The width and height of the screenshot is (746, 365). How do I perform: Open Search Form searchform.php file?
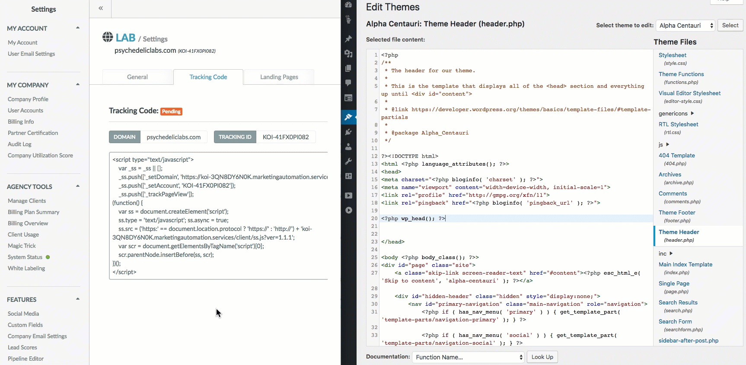pos(675,321)
